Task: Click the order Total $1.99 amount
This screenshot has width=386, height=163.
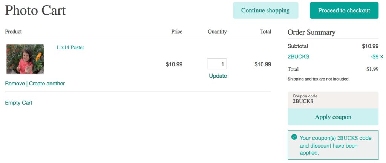Action: click(x=372, y=69)
